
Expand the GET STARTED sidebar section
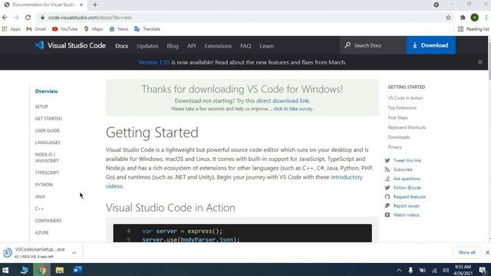(x=48, y=119)
